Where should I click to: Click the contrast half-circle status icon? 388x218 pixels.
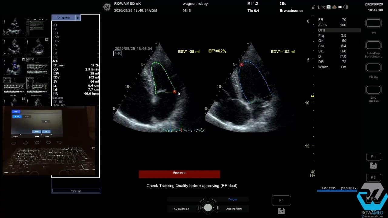point(346,7)
